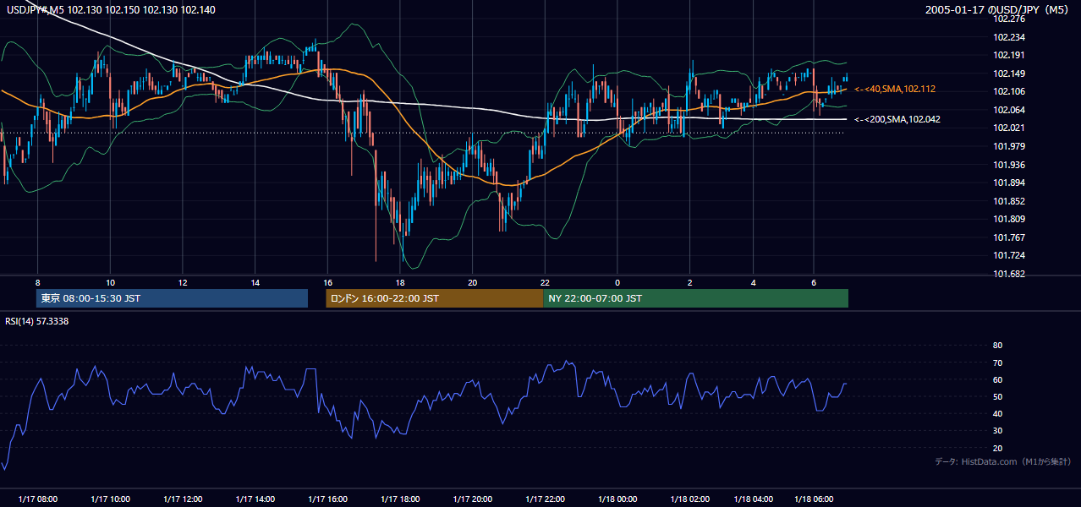
Task: Click the 1/17 16:00 time axis label
Action: (328, 499)
